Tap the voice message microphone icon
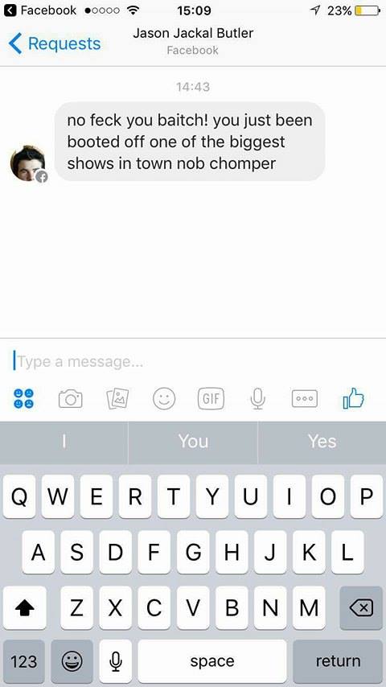Viewport: 386px width, 687px height. (x=257, y=399)
